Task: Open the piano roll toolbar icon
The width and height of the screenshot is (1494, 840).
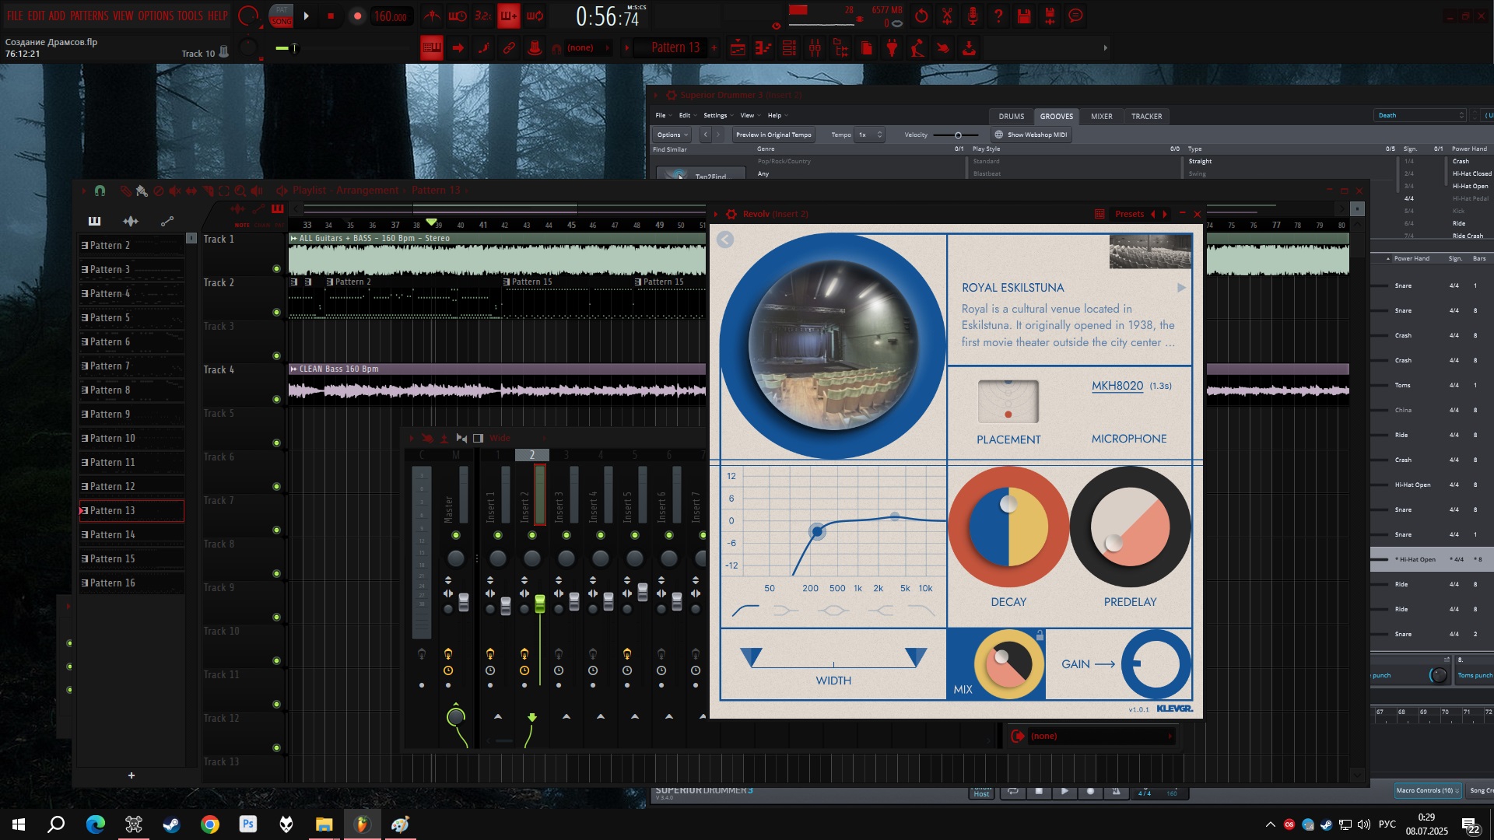Action: 763,48
